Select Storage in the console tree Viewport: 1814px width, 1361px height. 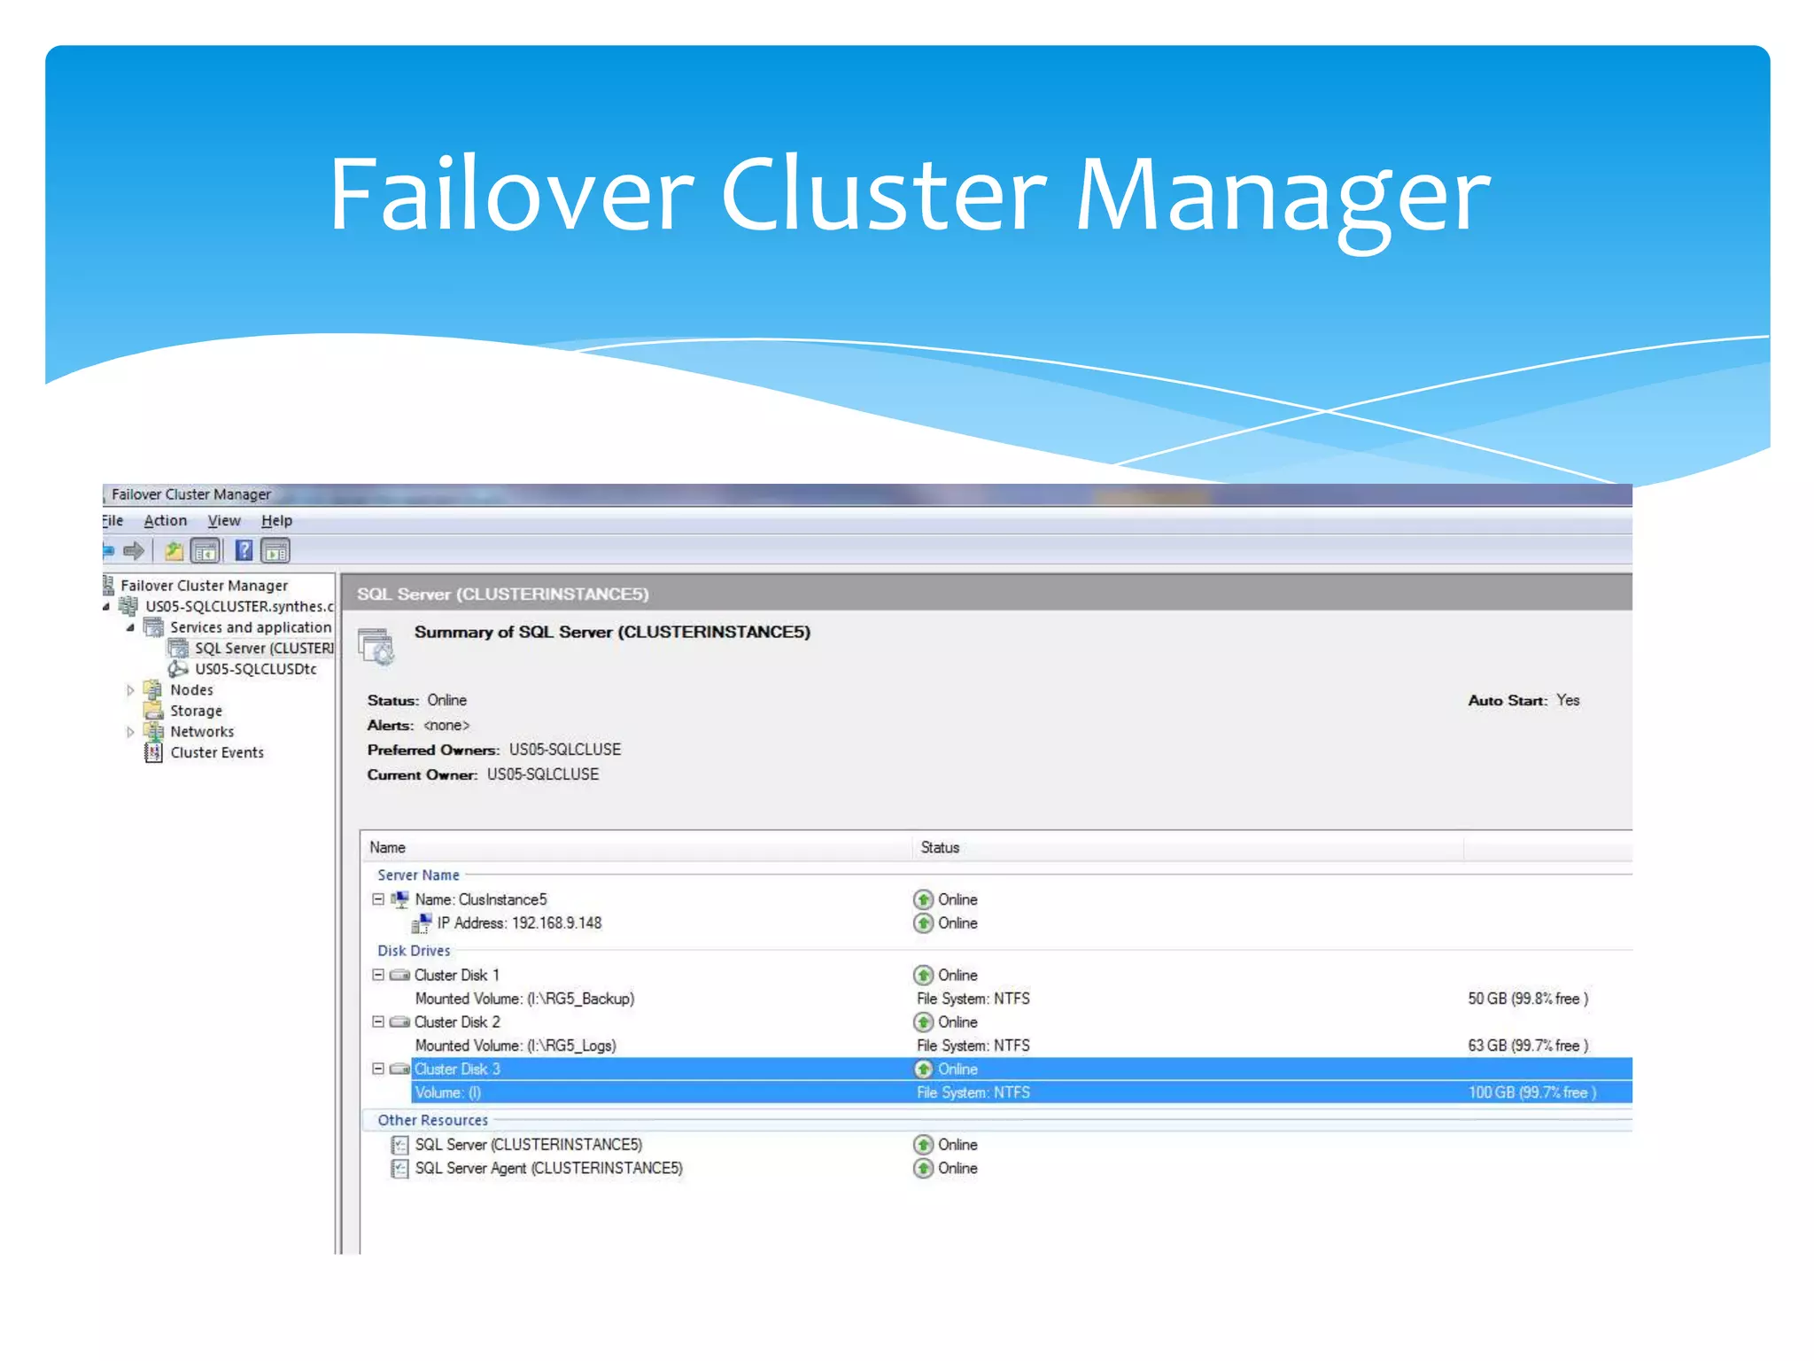point(196,711)
